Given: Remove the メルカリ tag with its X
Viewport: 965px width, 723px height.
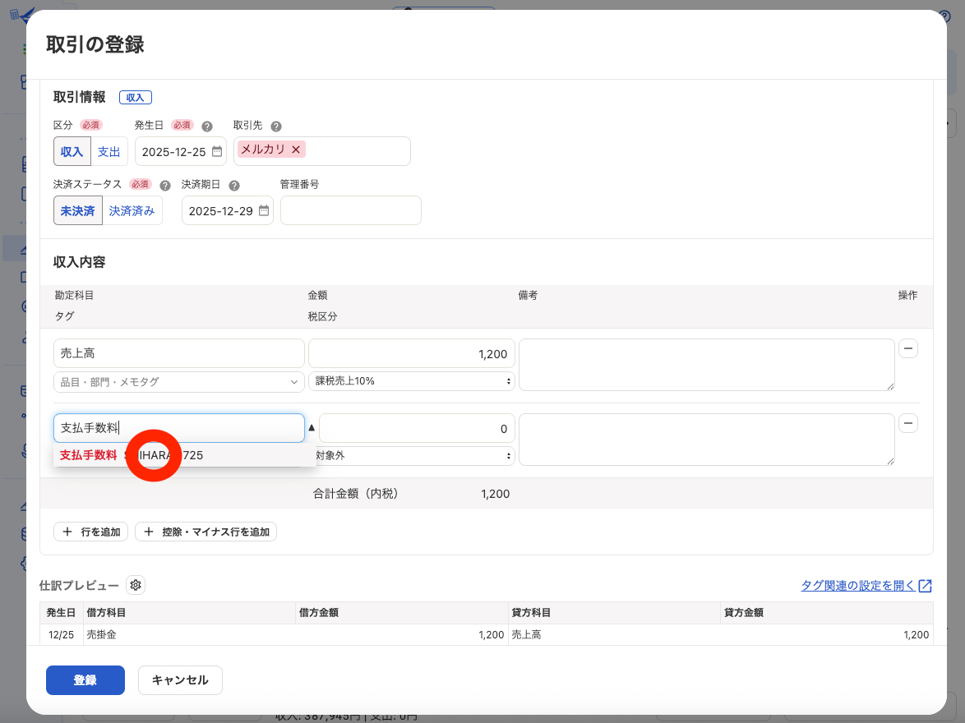Looking at the screenshot, I should 296,150.
